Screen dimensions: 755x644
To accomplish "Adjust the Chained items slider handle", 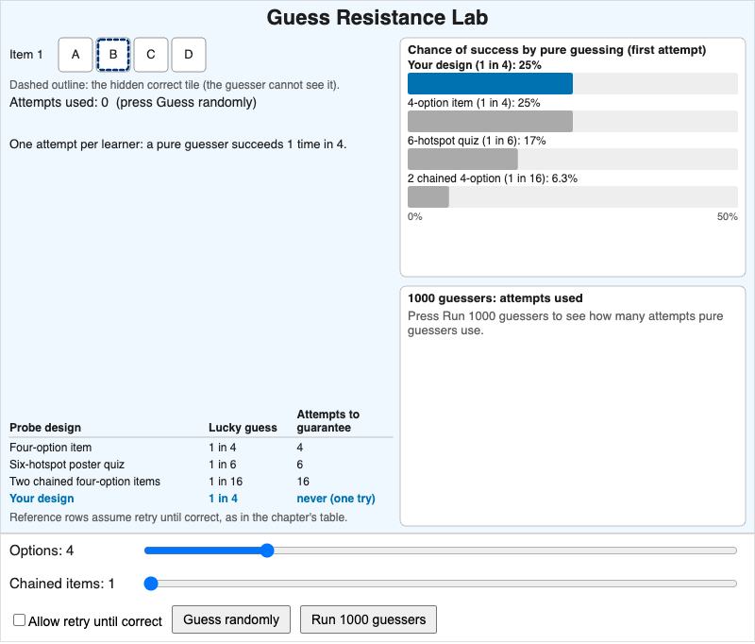I will tap(151, 584).
